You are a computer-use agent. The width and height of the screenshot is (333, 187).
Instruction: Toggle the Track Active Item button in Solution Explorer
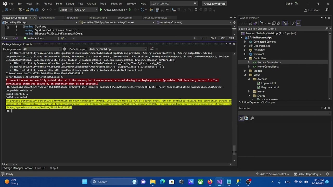tap(285, 23)
